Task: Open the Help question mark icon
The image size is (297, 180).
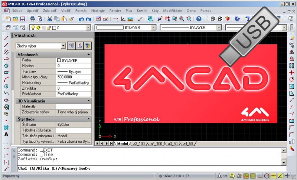Action: point(199,19)
